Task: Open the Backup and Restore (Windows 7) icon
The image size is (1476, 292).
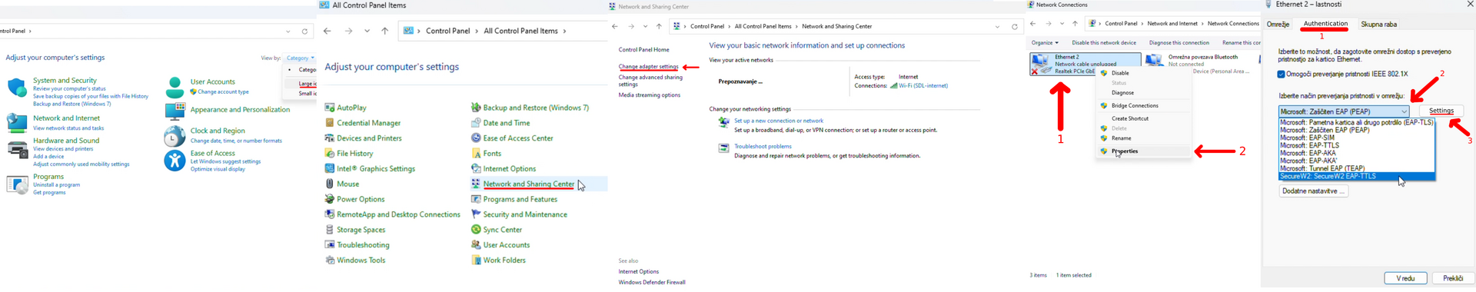Action: pyautogui.click(x=476, y=108)
